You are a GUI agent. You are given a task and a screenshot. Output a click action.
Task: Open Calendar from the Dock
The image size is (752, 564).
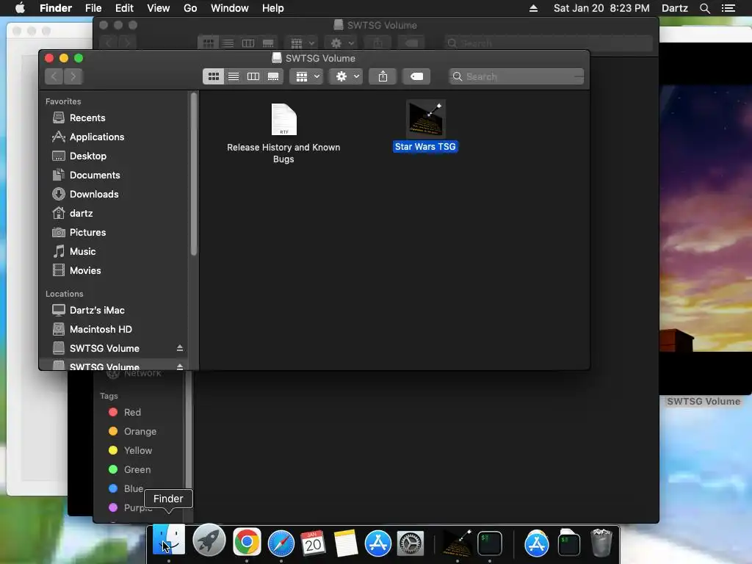313,543
